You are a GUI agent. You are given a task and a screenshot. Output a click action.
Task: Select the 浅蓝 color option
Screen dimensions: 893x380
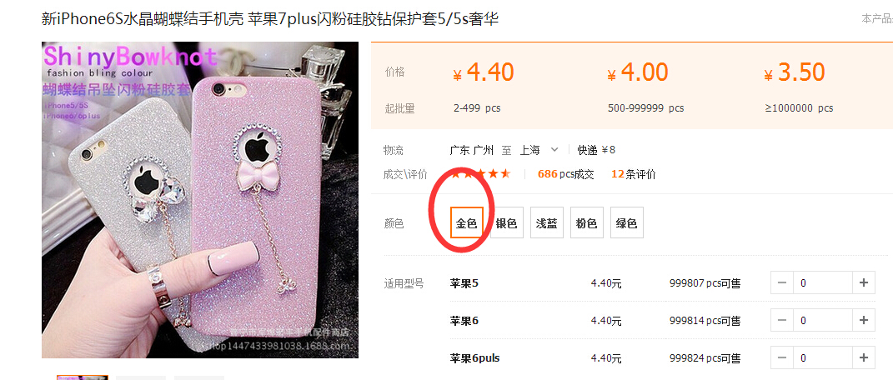coord(547,222)
